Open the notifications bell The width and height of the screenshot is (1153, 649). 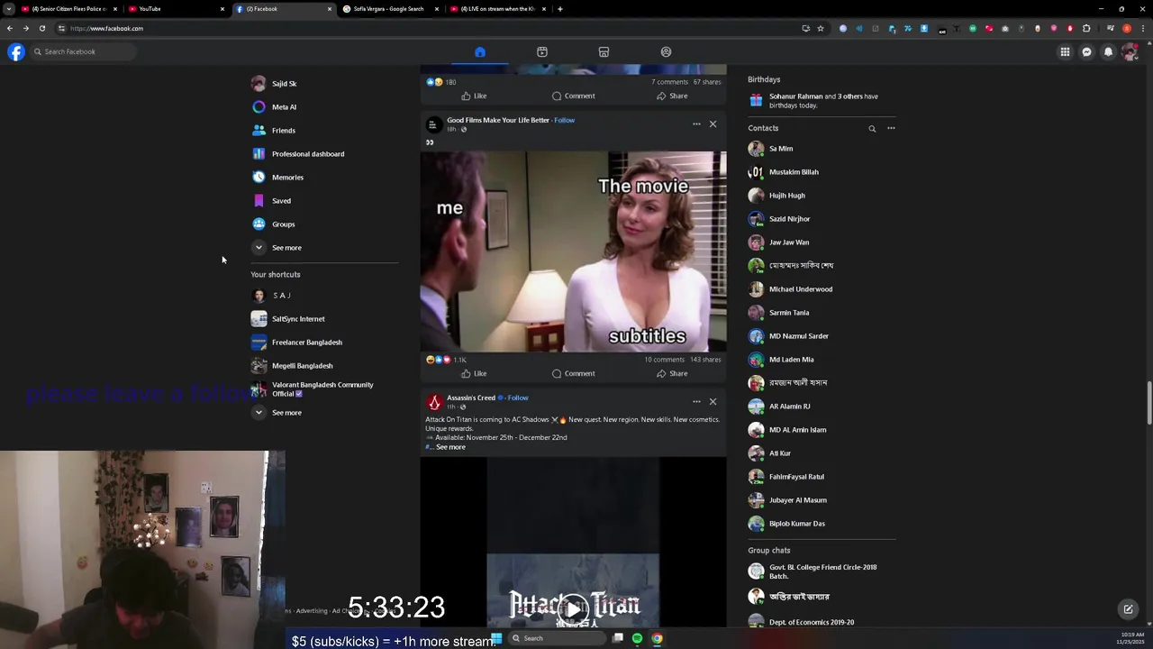pos(1108,51)
